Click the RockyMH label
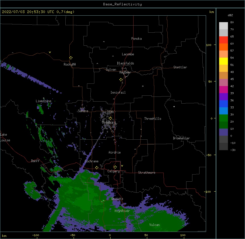245x239 pixels. click(x=70, y=64)
